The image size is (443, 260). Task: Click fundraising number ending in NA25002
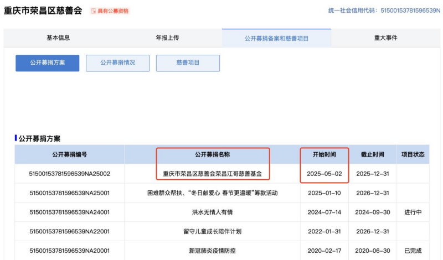(69, 174)
